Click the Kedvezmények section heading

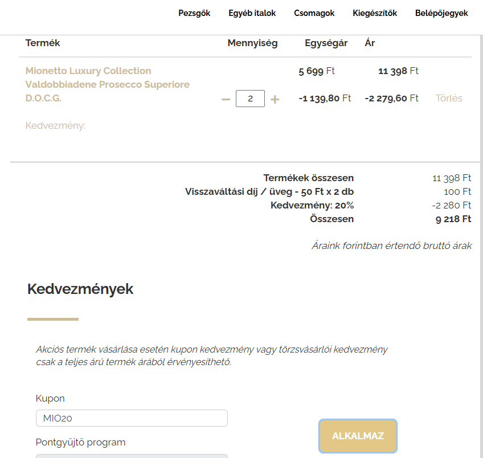80,289
